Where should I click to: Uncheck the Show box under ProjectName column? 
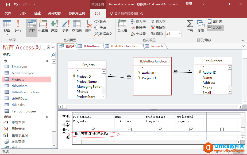pyautogui.click(x=94, y=129)
